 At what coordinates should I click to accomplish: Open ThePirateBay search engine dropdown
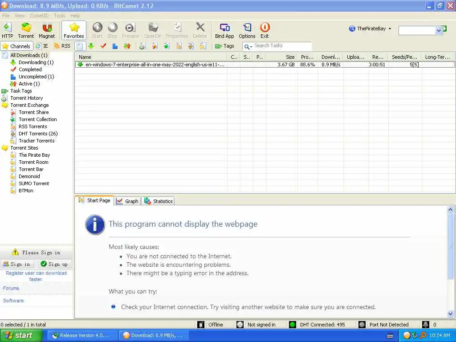click(x=370, y=28)
